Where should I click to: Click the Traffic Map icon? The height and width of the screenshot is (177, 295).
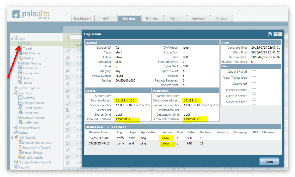pos(20,123)
